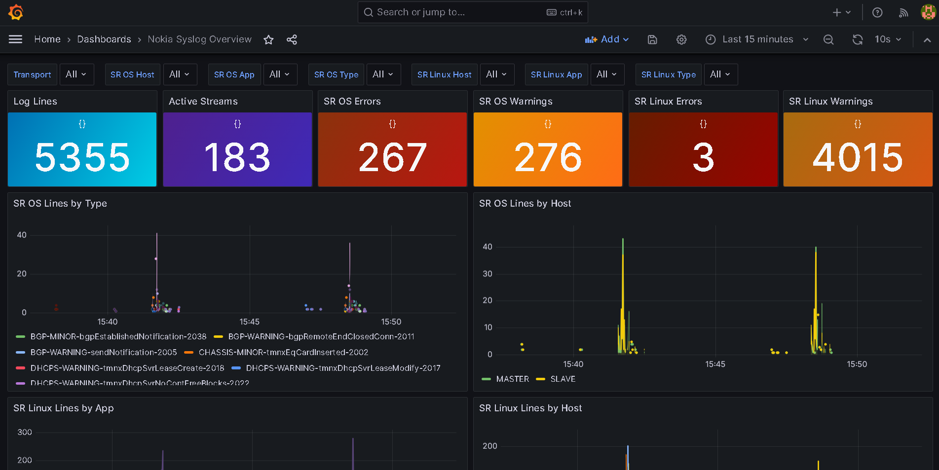The width and height of the screenshot is (939, 470).
Task: Expand the SR Linux App All dropdown
Action: (607, 74)
